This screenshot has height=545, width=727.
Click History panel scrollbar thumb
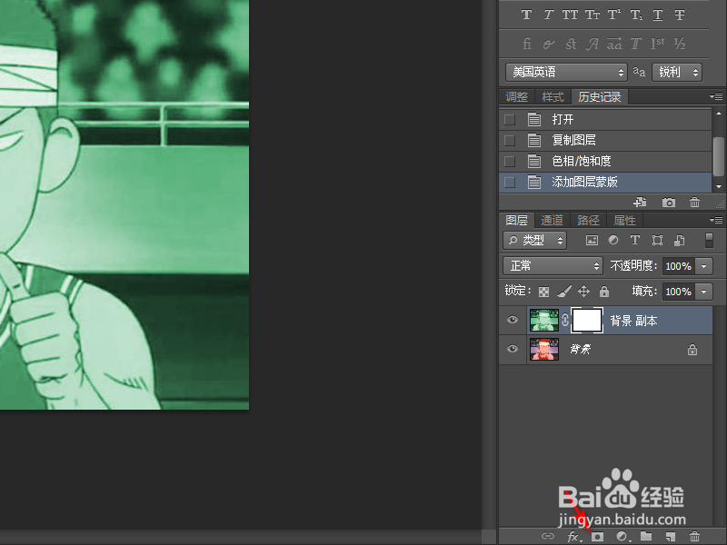(719, 156)
